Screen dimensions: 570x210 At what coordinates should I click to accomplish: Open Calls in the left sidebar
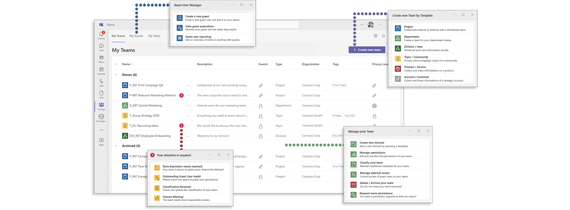(101, 83)
